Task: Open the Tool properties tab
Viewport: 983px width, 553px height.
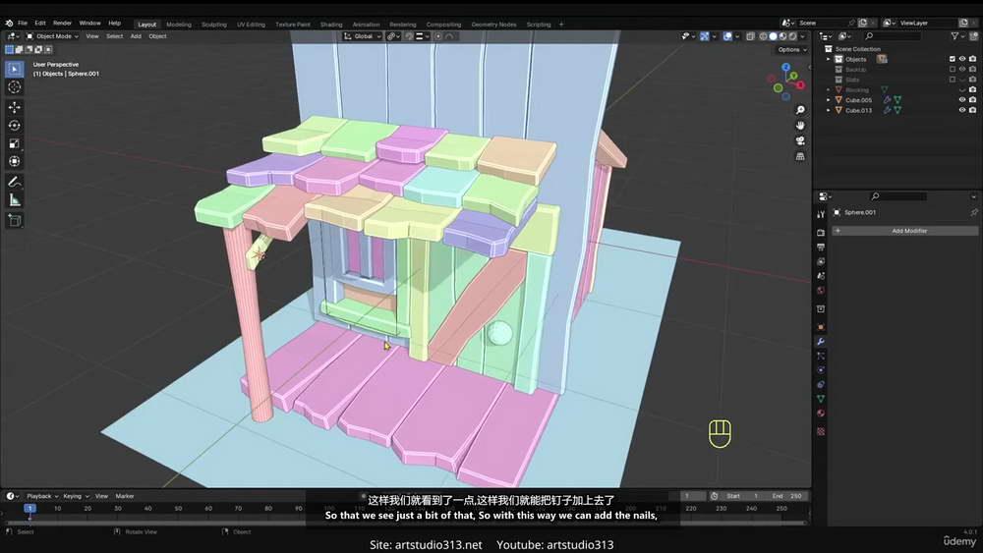Action: click(821, 214)
